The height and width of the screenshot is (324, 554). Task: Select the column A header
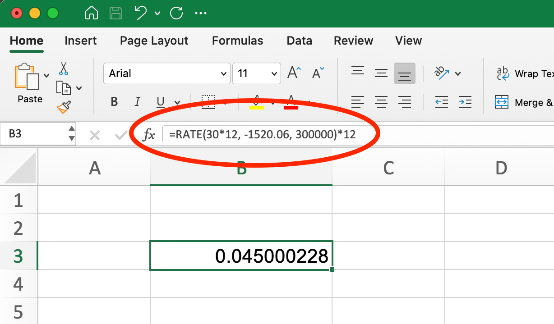(94, 168)
